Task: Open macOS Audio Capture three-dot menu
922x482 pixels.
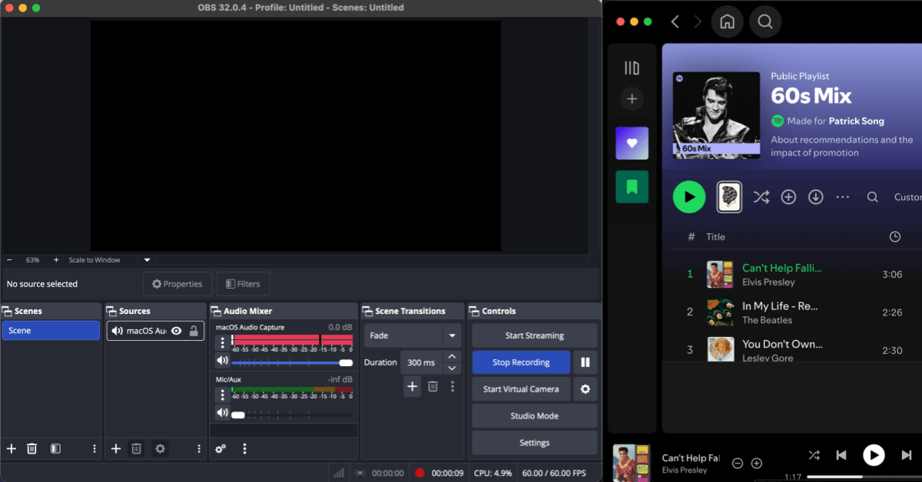Action: (223, 342)
